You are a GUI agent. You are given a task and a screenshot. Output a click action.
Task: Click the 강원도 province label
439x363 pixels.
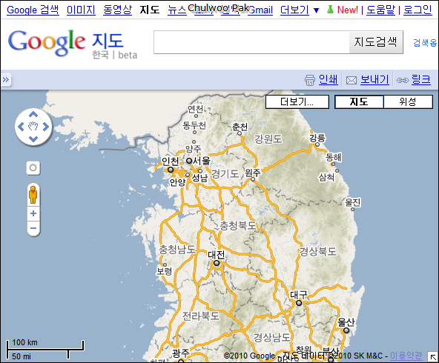click(x=268, y=139)
